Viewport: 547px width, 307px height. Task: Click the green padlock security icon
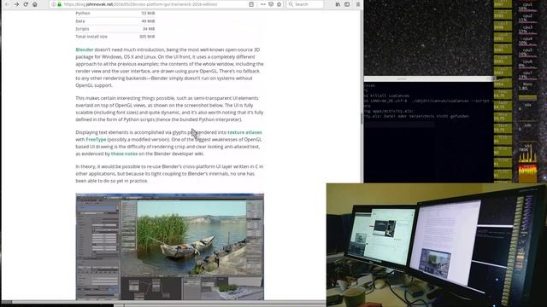59,4
